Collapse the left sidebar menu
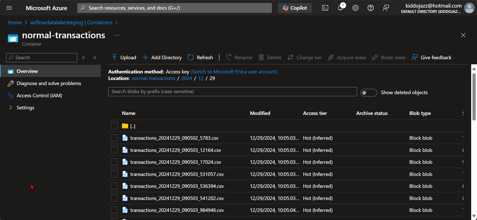The width and height of the screenshot is (477, 220). (95, 58)
